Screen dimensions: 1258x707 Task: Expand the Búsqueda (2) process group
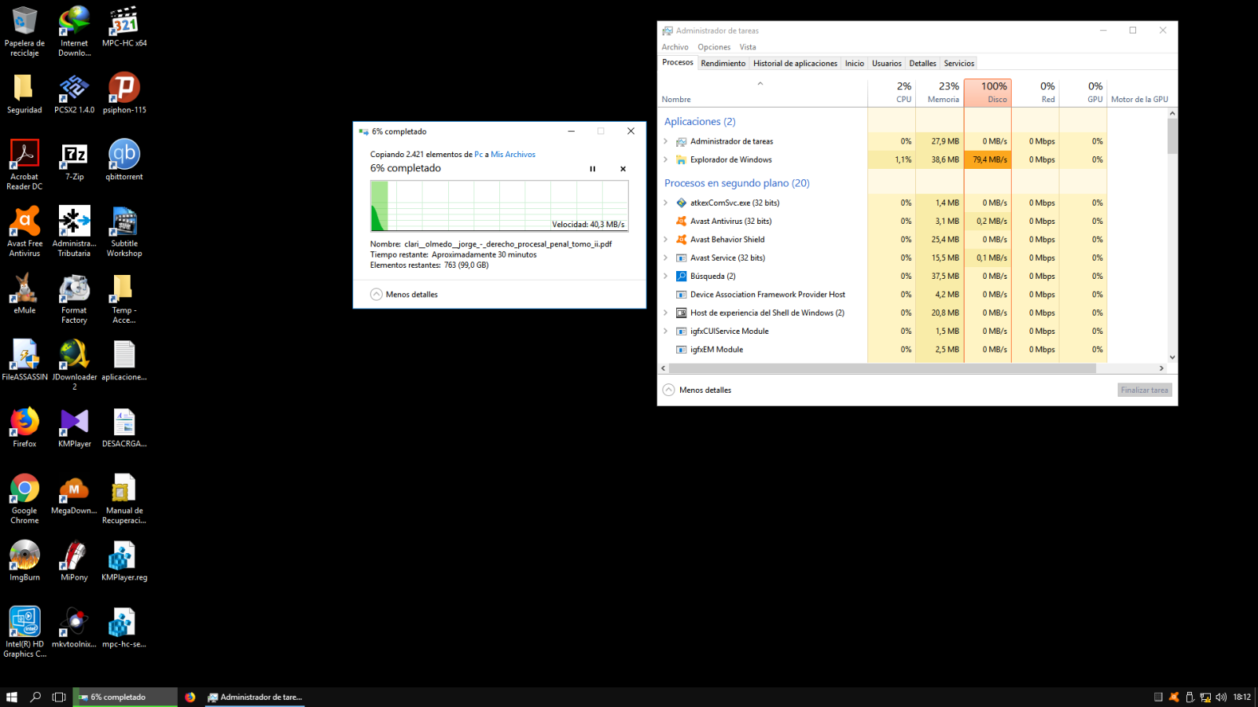pyautogui.click(x=666, y=277)
